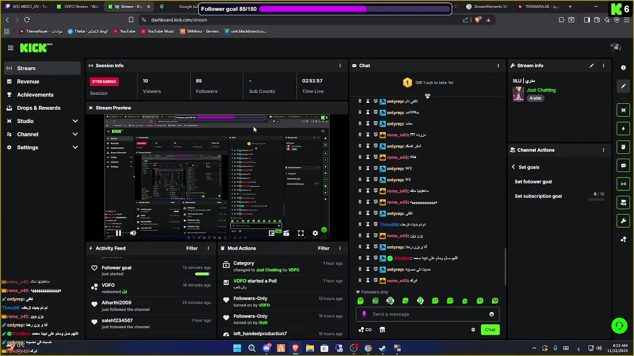Open settings gear in the Stream Preview player
This screenshot has width=634, height=356.
(x=315, y=233)
